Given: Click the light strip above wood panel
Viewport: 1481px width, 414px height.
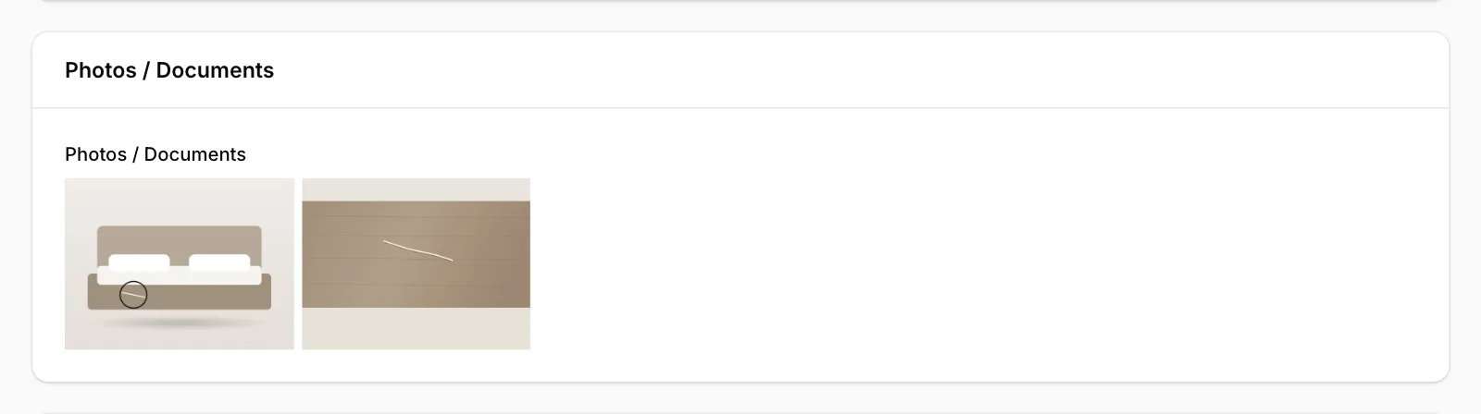Looking at the screenshot, I should pos(416,189).
